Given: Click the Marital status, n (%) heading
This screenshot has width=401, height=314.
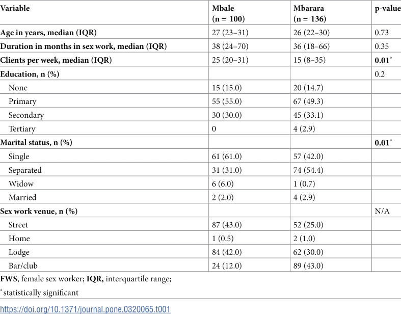Looking at the screenshot, I should tap(36, 142).
